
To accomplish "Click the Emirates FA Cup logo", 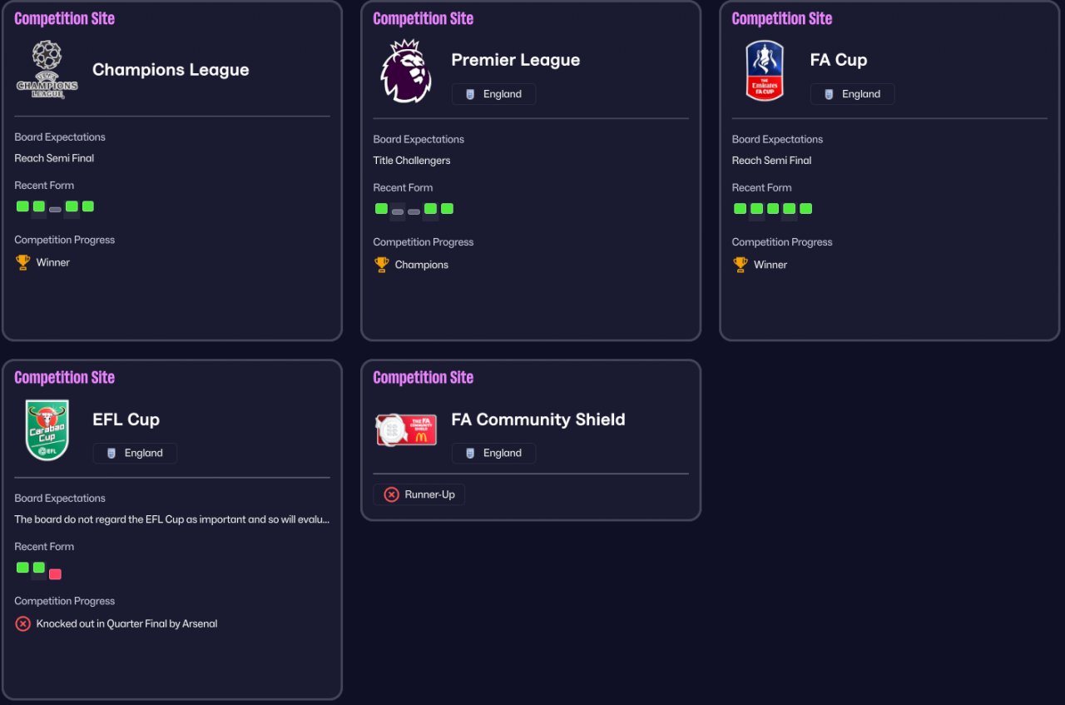I will (x=765, y=71).
